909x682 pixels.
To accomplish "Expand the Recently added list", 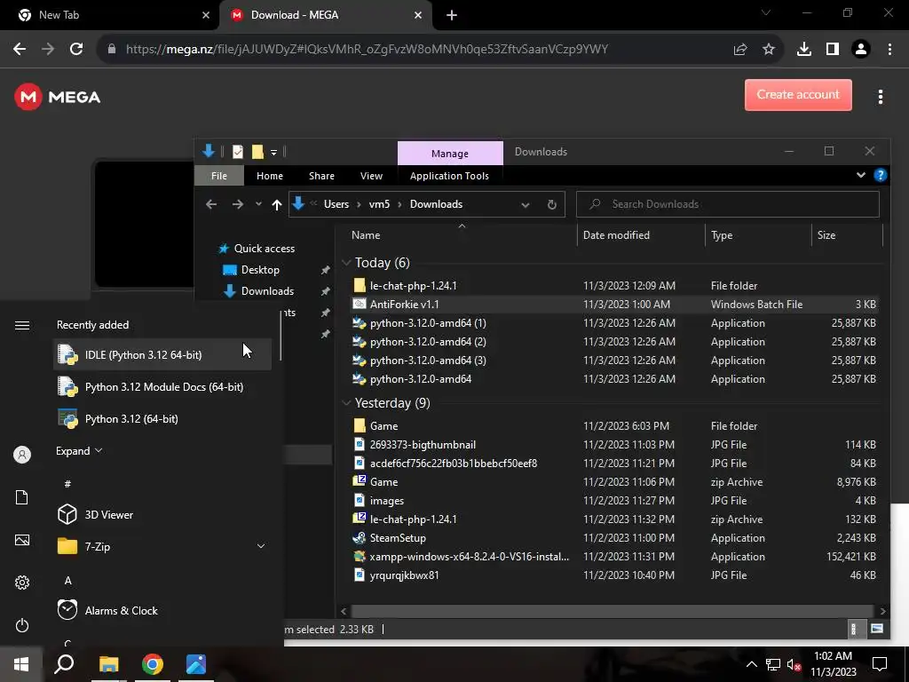I will (79, 450).
